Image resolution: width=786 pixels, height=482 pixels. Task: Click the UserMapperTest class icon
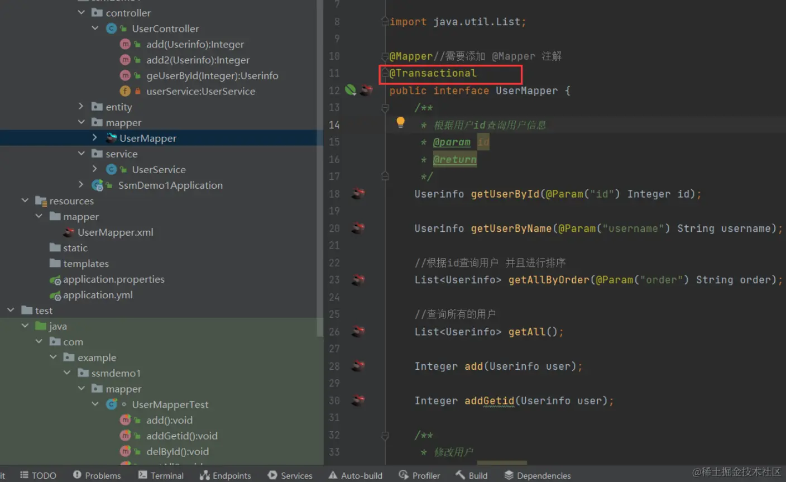[x=112, y=404]
